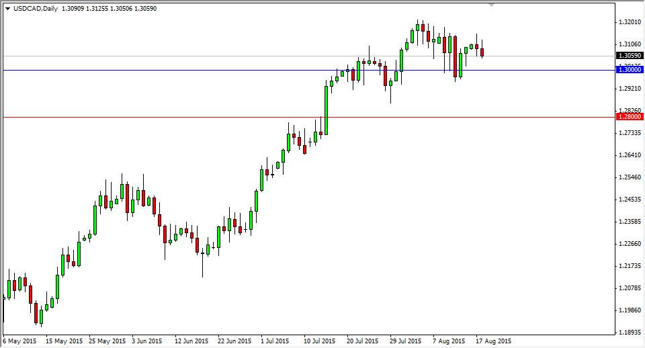Click the USDCAD,Daily chart title

(36, 9)
